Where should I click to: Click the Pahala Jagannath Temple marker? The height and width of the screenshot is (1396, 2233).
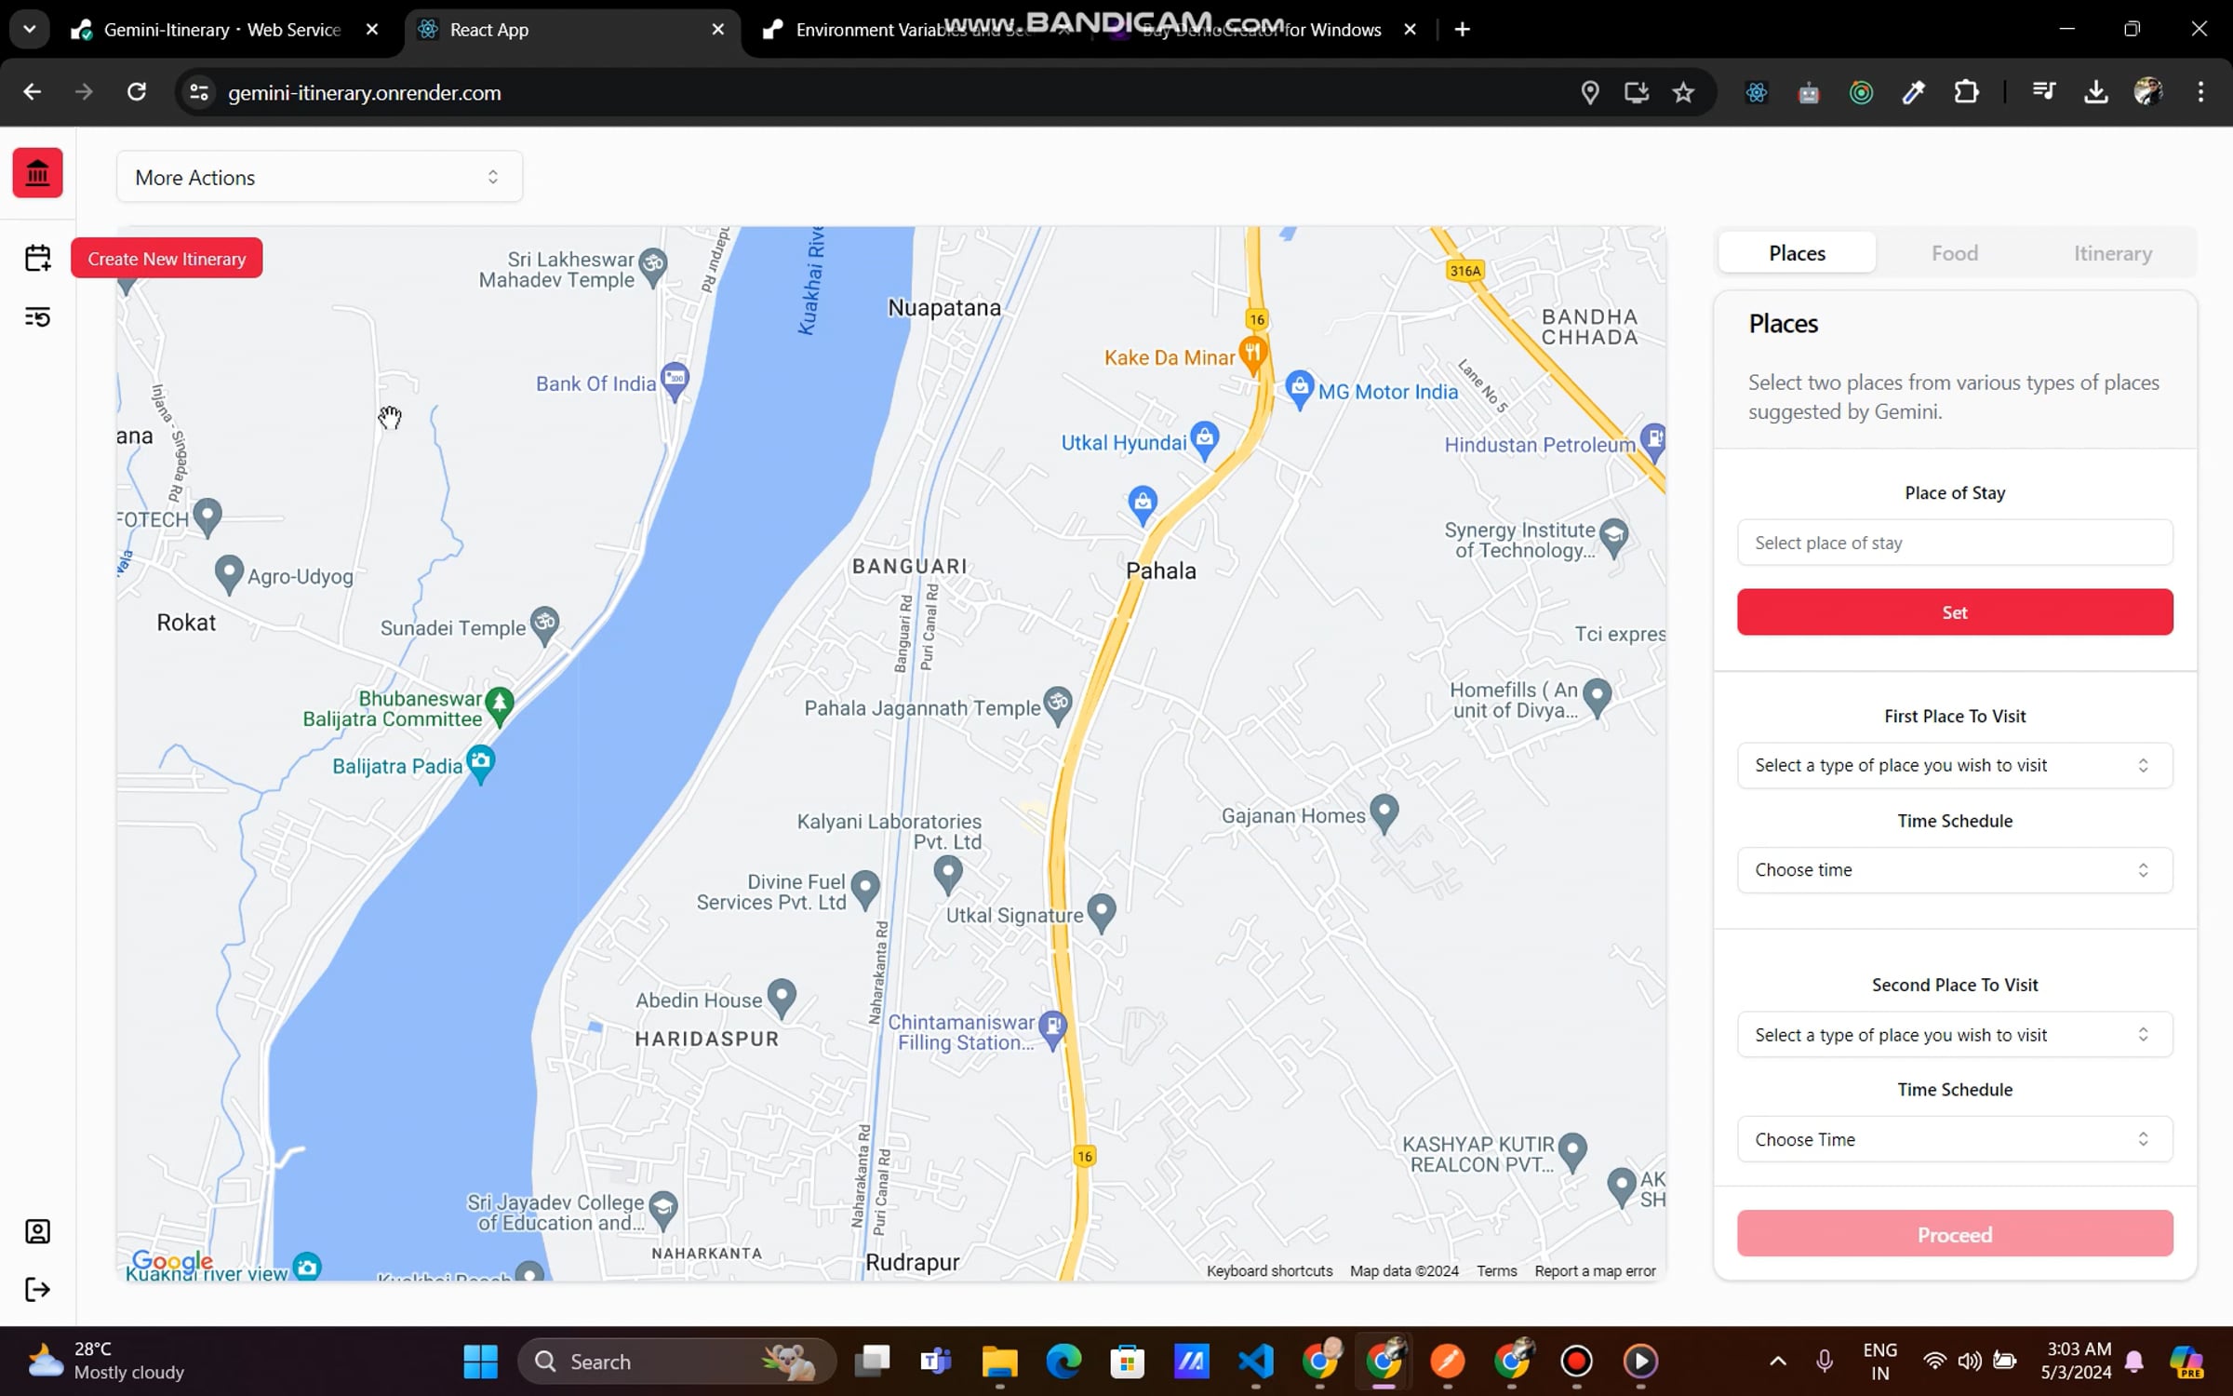tap(1057, 704)
